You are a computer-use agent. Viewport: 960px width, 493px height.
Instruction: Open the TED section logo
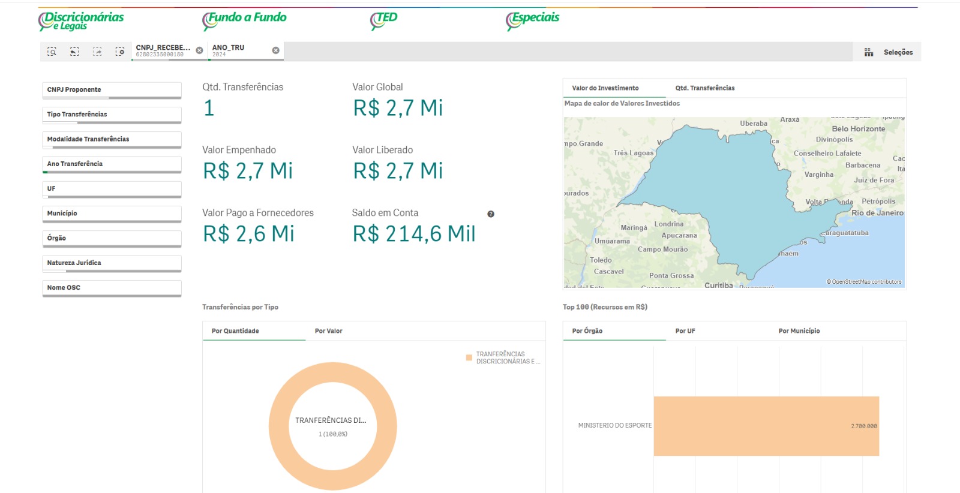tap(383, 20)
